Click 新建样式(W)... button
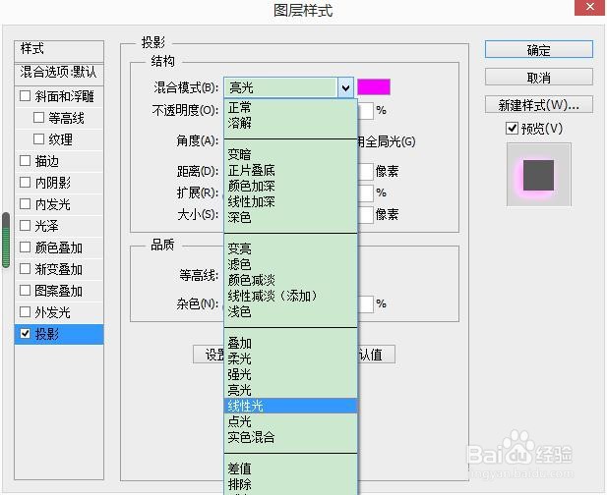 pyautogui.click(x=538, y=105)
